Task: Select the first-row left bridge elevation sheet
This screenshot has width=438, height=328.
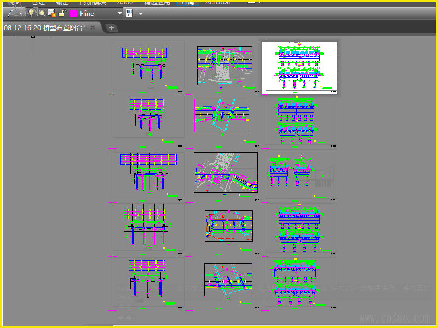Action: [x=148, y=65]
